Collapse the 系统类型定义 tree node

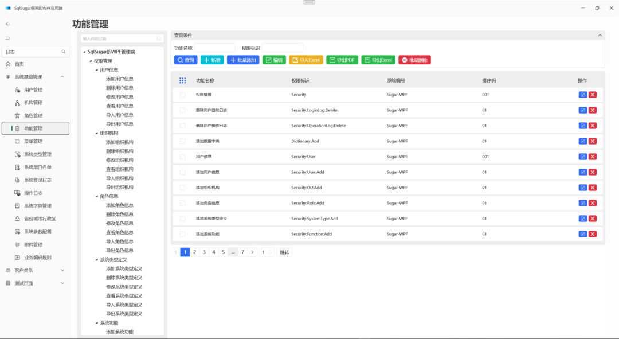[97, 260]
